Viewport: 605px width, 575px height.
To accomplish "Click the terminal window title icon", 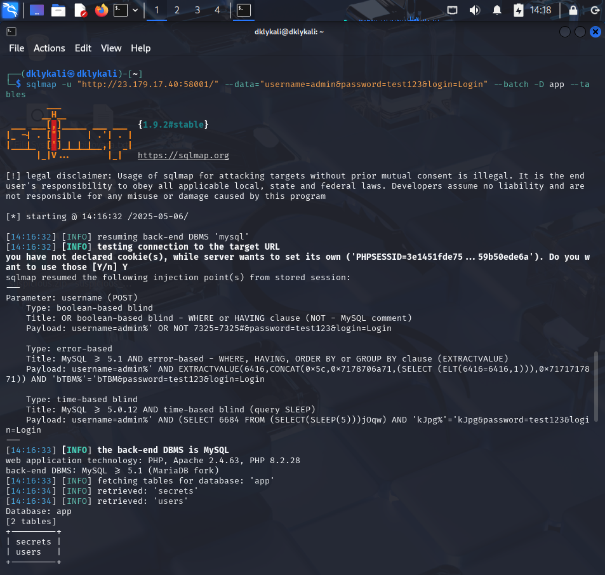I will tap(11, 32).
